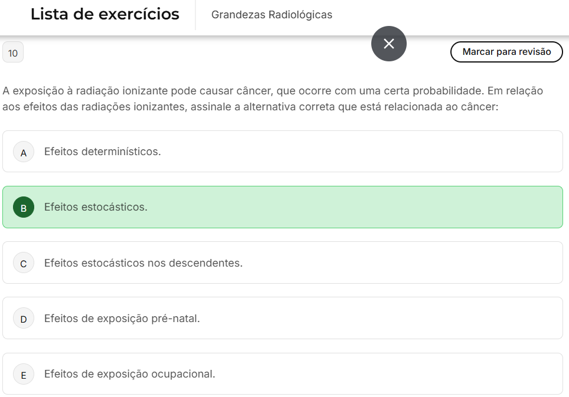Select the letter C option circle

coord(24,263)
